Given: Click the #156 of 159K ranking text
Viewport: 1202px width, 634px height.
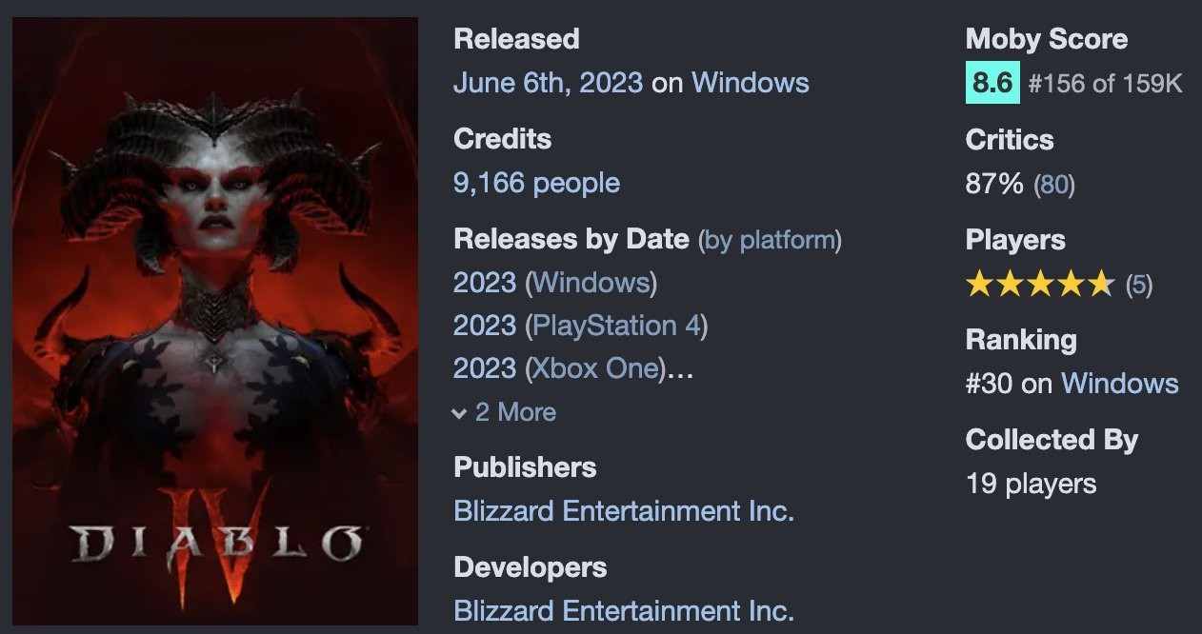Looking at the screenshot, I should (1105, 84).
